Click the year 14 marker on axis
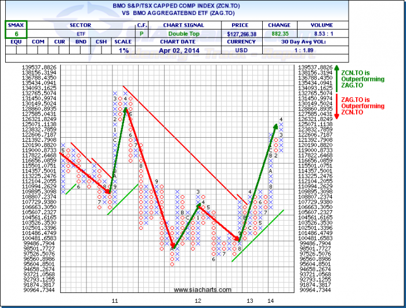Viewport: 406px width, 308px height. 270,301
